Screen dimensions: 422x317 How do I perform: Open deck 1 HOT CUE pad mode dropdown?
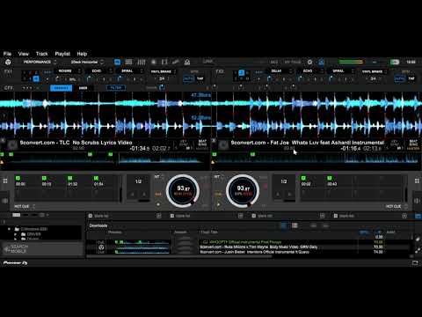[x=25, y=207]
